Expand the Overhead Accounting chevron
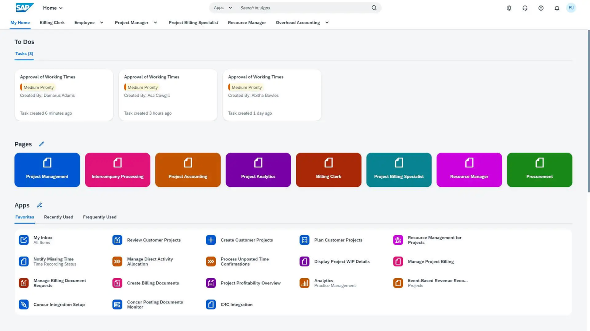Viewport: 590px width, 331px height. (x=327, y=23)
